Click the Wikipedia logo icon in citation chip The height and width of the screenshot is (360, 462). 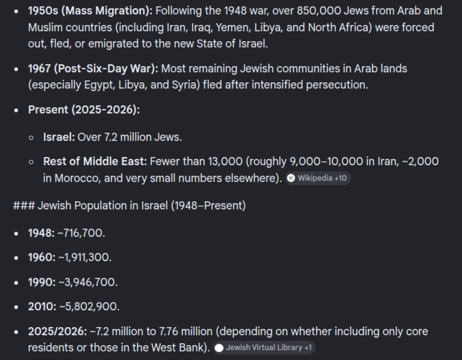coord(291,178)
